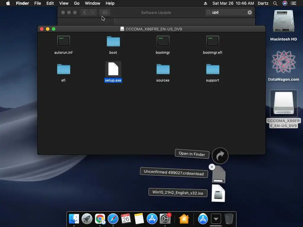The width and height of the screenshot is (303, 227).
Task: Select the setup.exe file icon
Action: tap(113, 69)
